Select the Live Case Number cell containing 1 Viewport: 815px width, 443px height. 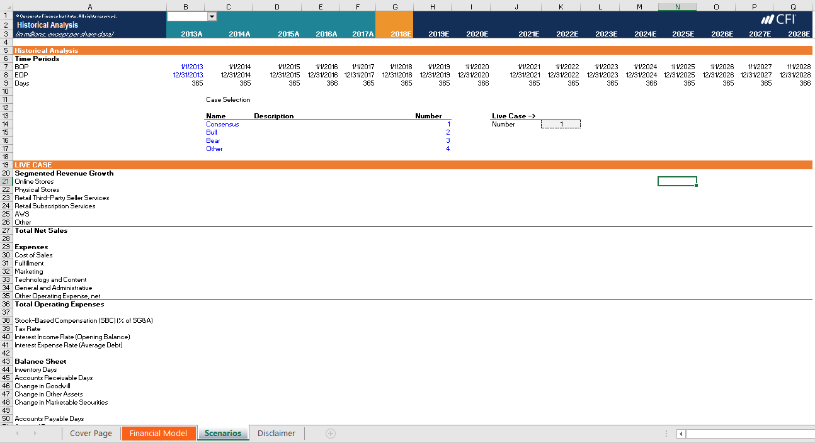tap(560, 125)
